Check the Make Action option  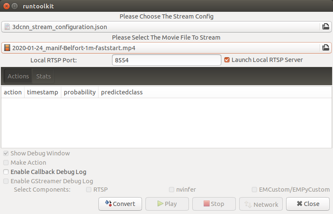[6, 163]
